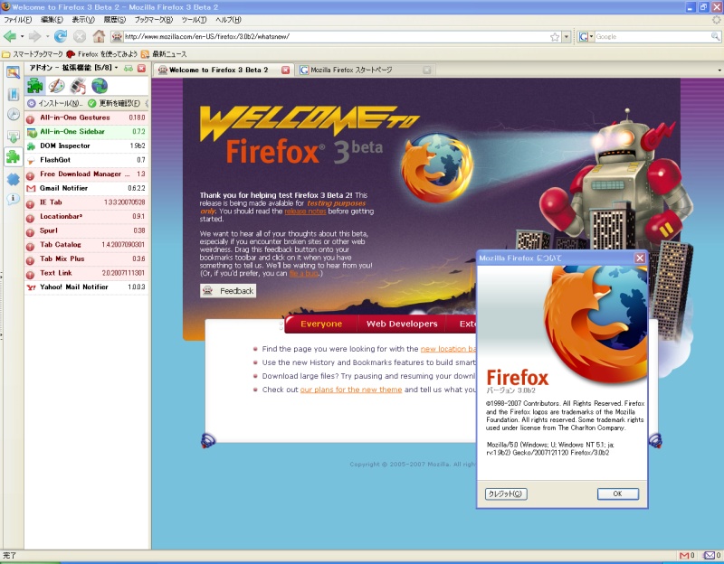Switch to the Mozilla Firefox start page tab
724x564 pixels.
click(364, 70)
